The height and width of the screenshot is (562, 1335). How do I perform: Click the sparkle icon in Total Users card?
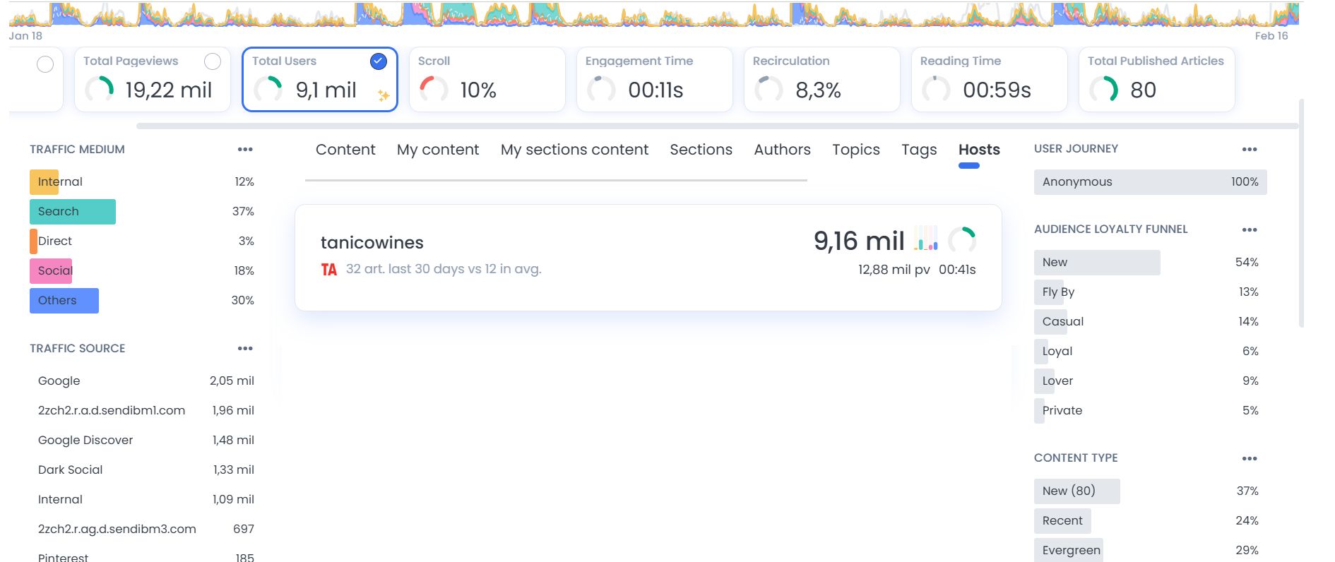tap(384, 95)
